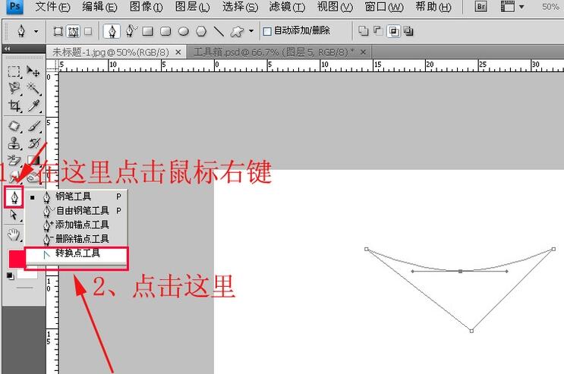Screen dimensions: 564x374
Task: Pick Rounded Rectangle shape tool
Action: [165, 32]
